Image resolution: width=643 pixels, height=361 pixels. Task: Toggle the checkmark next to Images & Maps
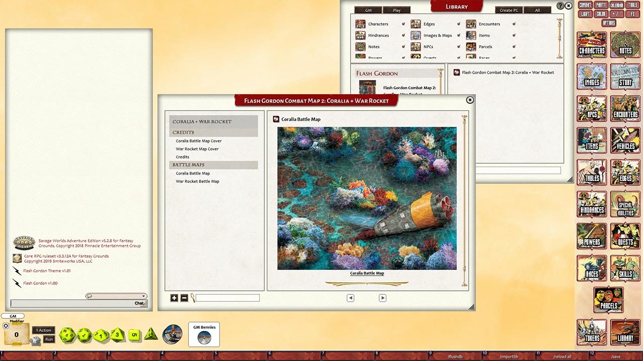click(x=459, y=35)
